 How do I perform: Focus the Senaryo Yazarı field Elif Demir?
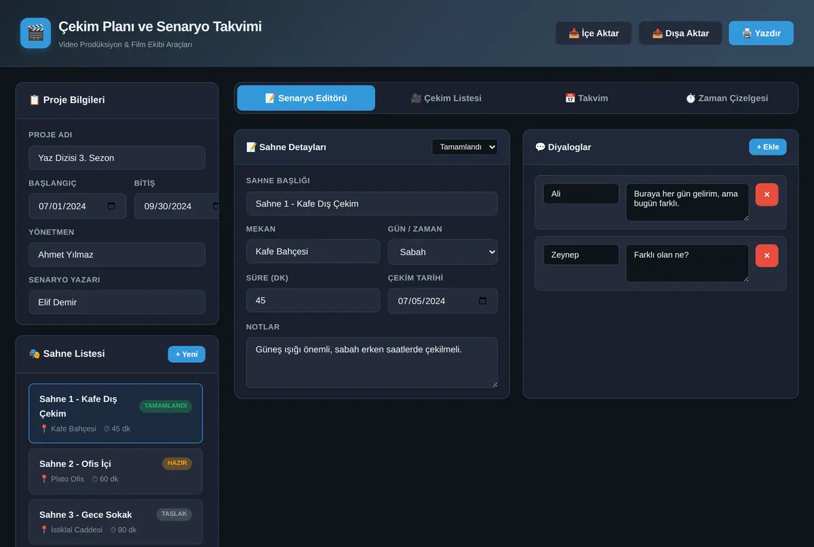(x=117, y=302)
